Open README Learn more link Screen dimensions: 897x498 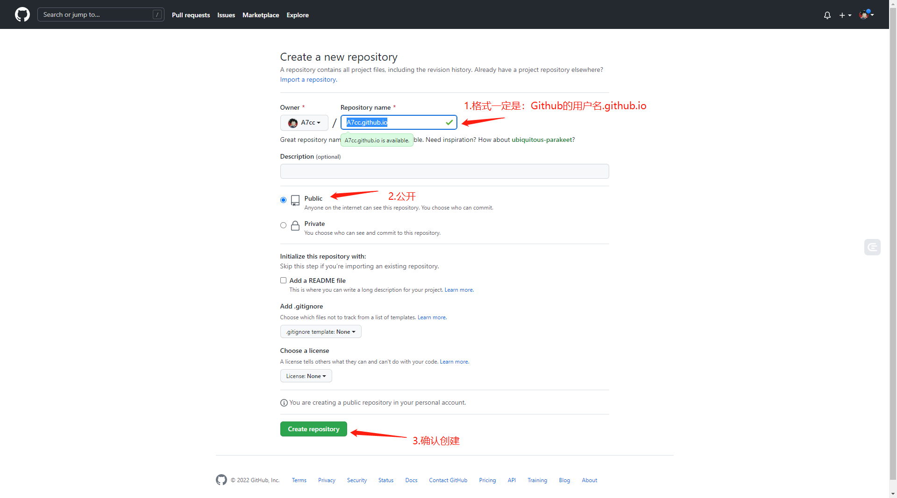[459, 290]
